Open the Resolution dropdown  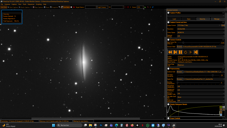tap(201, 29)
